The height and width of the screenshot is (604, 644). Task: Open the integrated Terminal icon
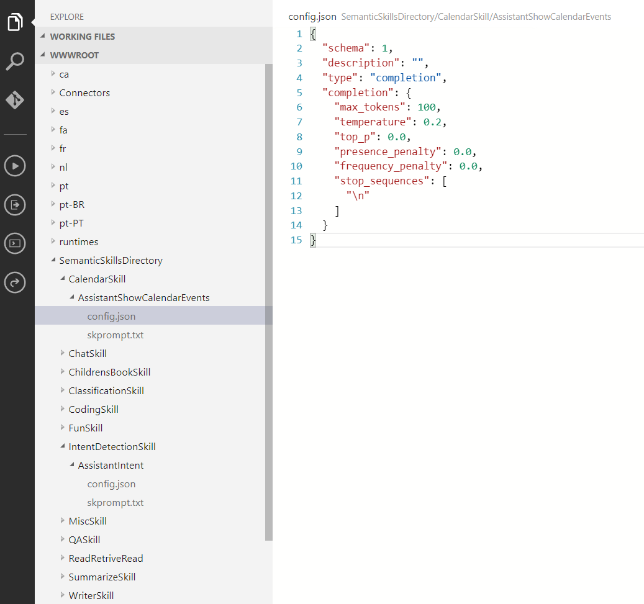[x=16, y=243]
